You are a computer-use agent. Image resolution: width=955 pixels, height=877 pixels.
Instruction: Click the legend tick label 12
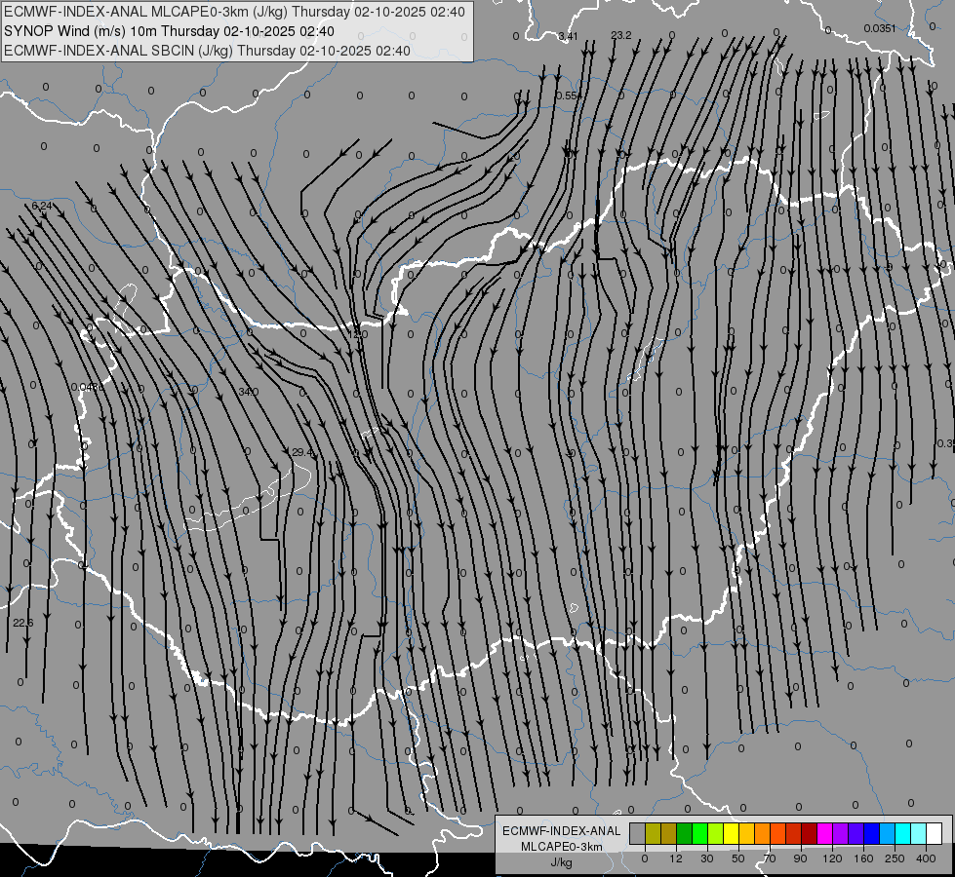(x=676, y=858)
